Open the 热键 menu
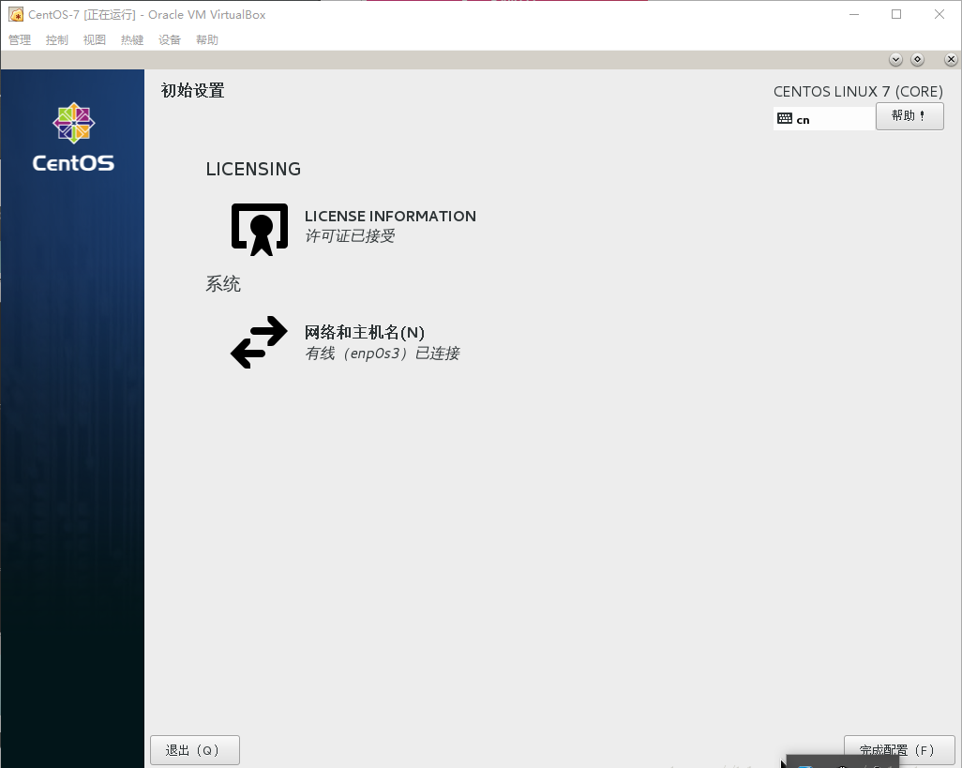962x768 pixels. coord(132,40)
